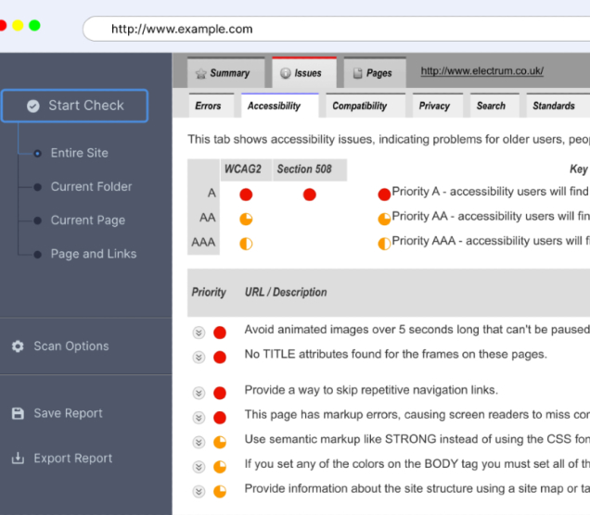The height and width of the screenshot is (515, 590).
Task: Switch to the Summary tab
Action: 225,73
